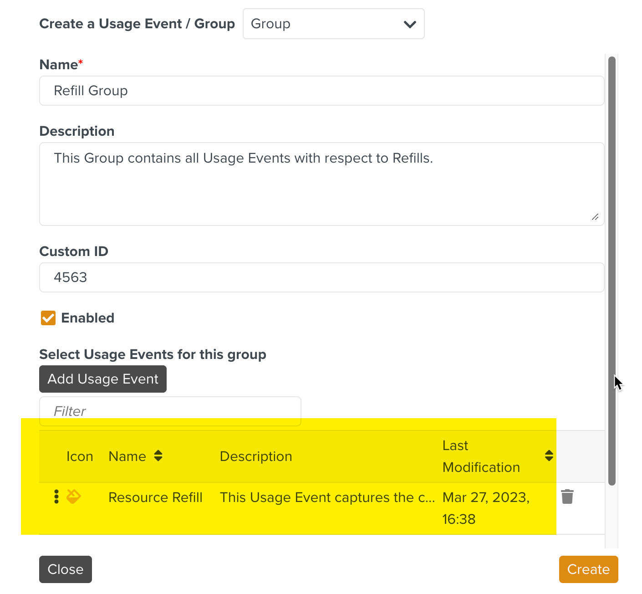This screenshot has height=594, width=642.
Task: Uncheck the Enabled checkbox
Action: click(48, 318)
